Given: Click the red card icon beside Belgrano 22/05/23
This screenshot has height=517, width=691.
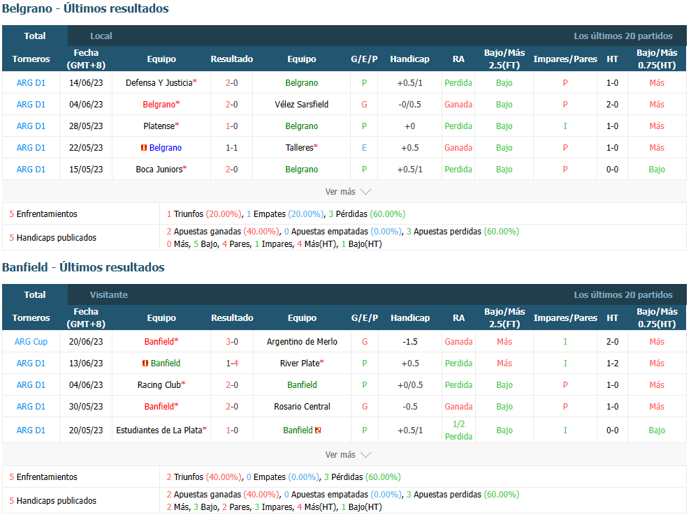Looking at the screenshot, I should 144,148.
